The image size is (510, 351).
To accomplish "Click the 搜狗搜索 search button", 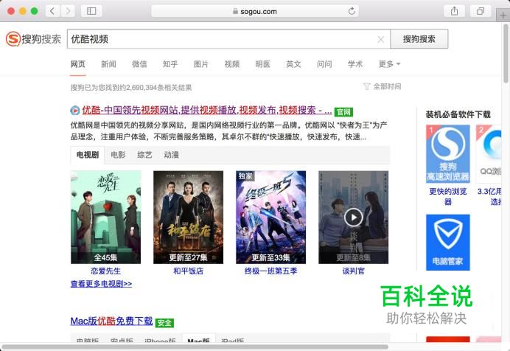I will [419, 39].
